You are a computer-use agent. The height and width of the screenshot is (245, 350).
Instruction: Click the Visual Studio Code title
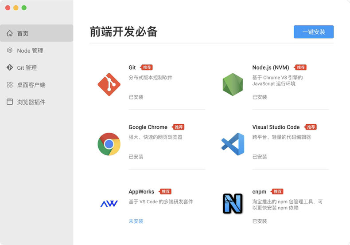pyautogui.click(x=276, y=127)
